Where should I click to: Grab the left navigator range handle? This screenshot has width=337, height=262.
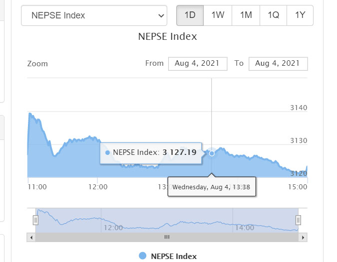tap(35, 220)
